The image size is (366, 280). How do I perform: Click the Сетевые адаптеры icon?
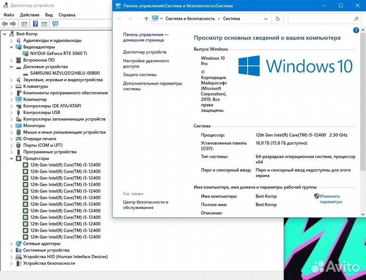point(19,244)
